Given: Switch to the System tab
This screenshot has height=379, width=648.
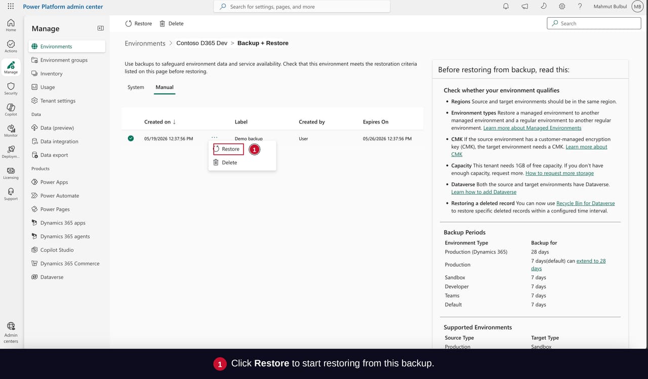Looking at the screenshot, I should coord(136,87).
